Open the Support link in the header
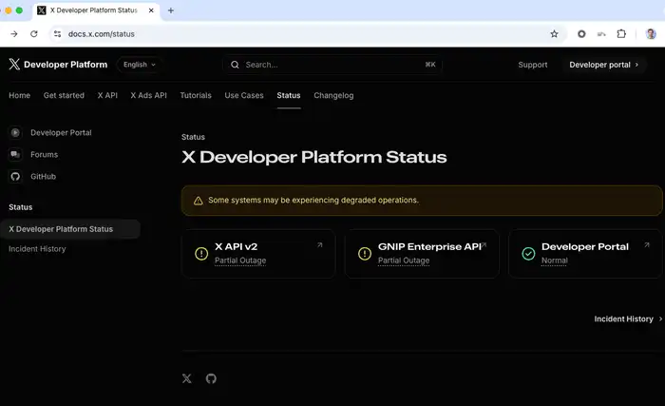The width and height of the screenshot is (665, 406). point(533,65)
